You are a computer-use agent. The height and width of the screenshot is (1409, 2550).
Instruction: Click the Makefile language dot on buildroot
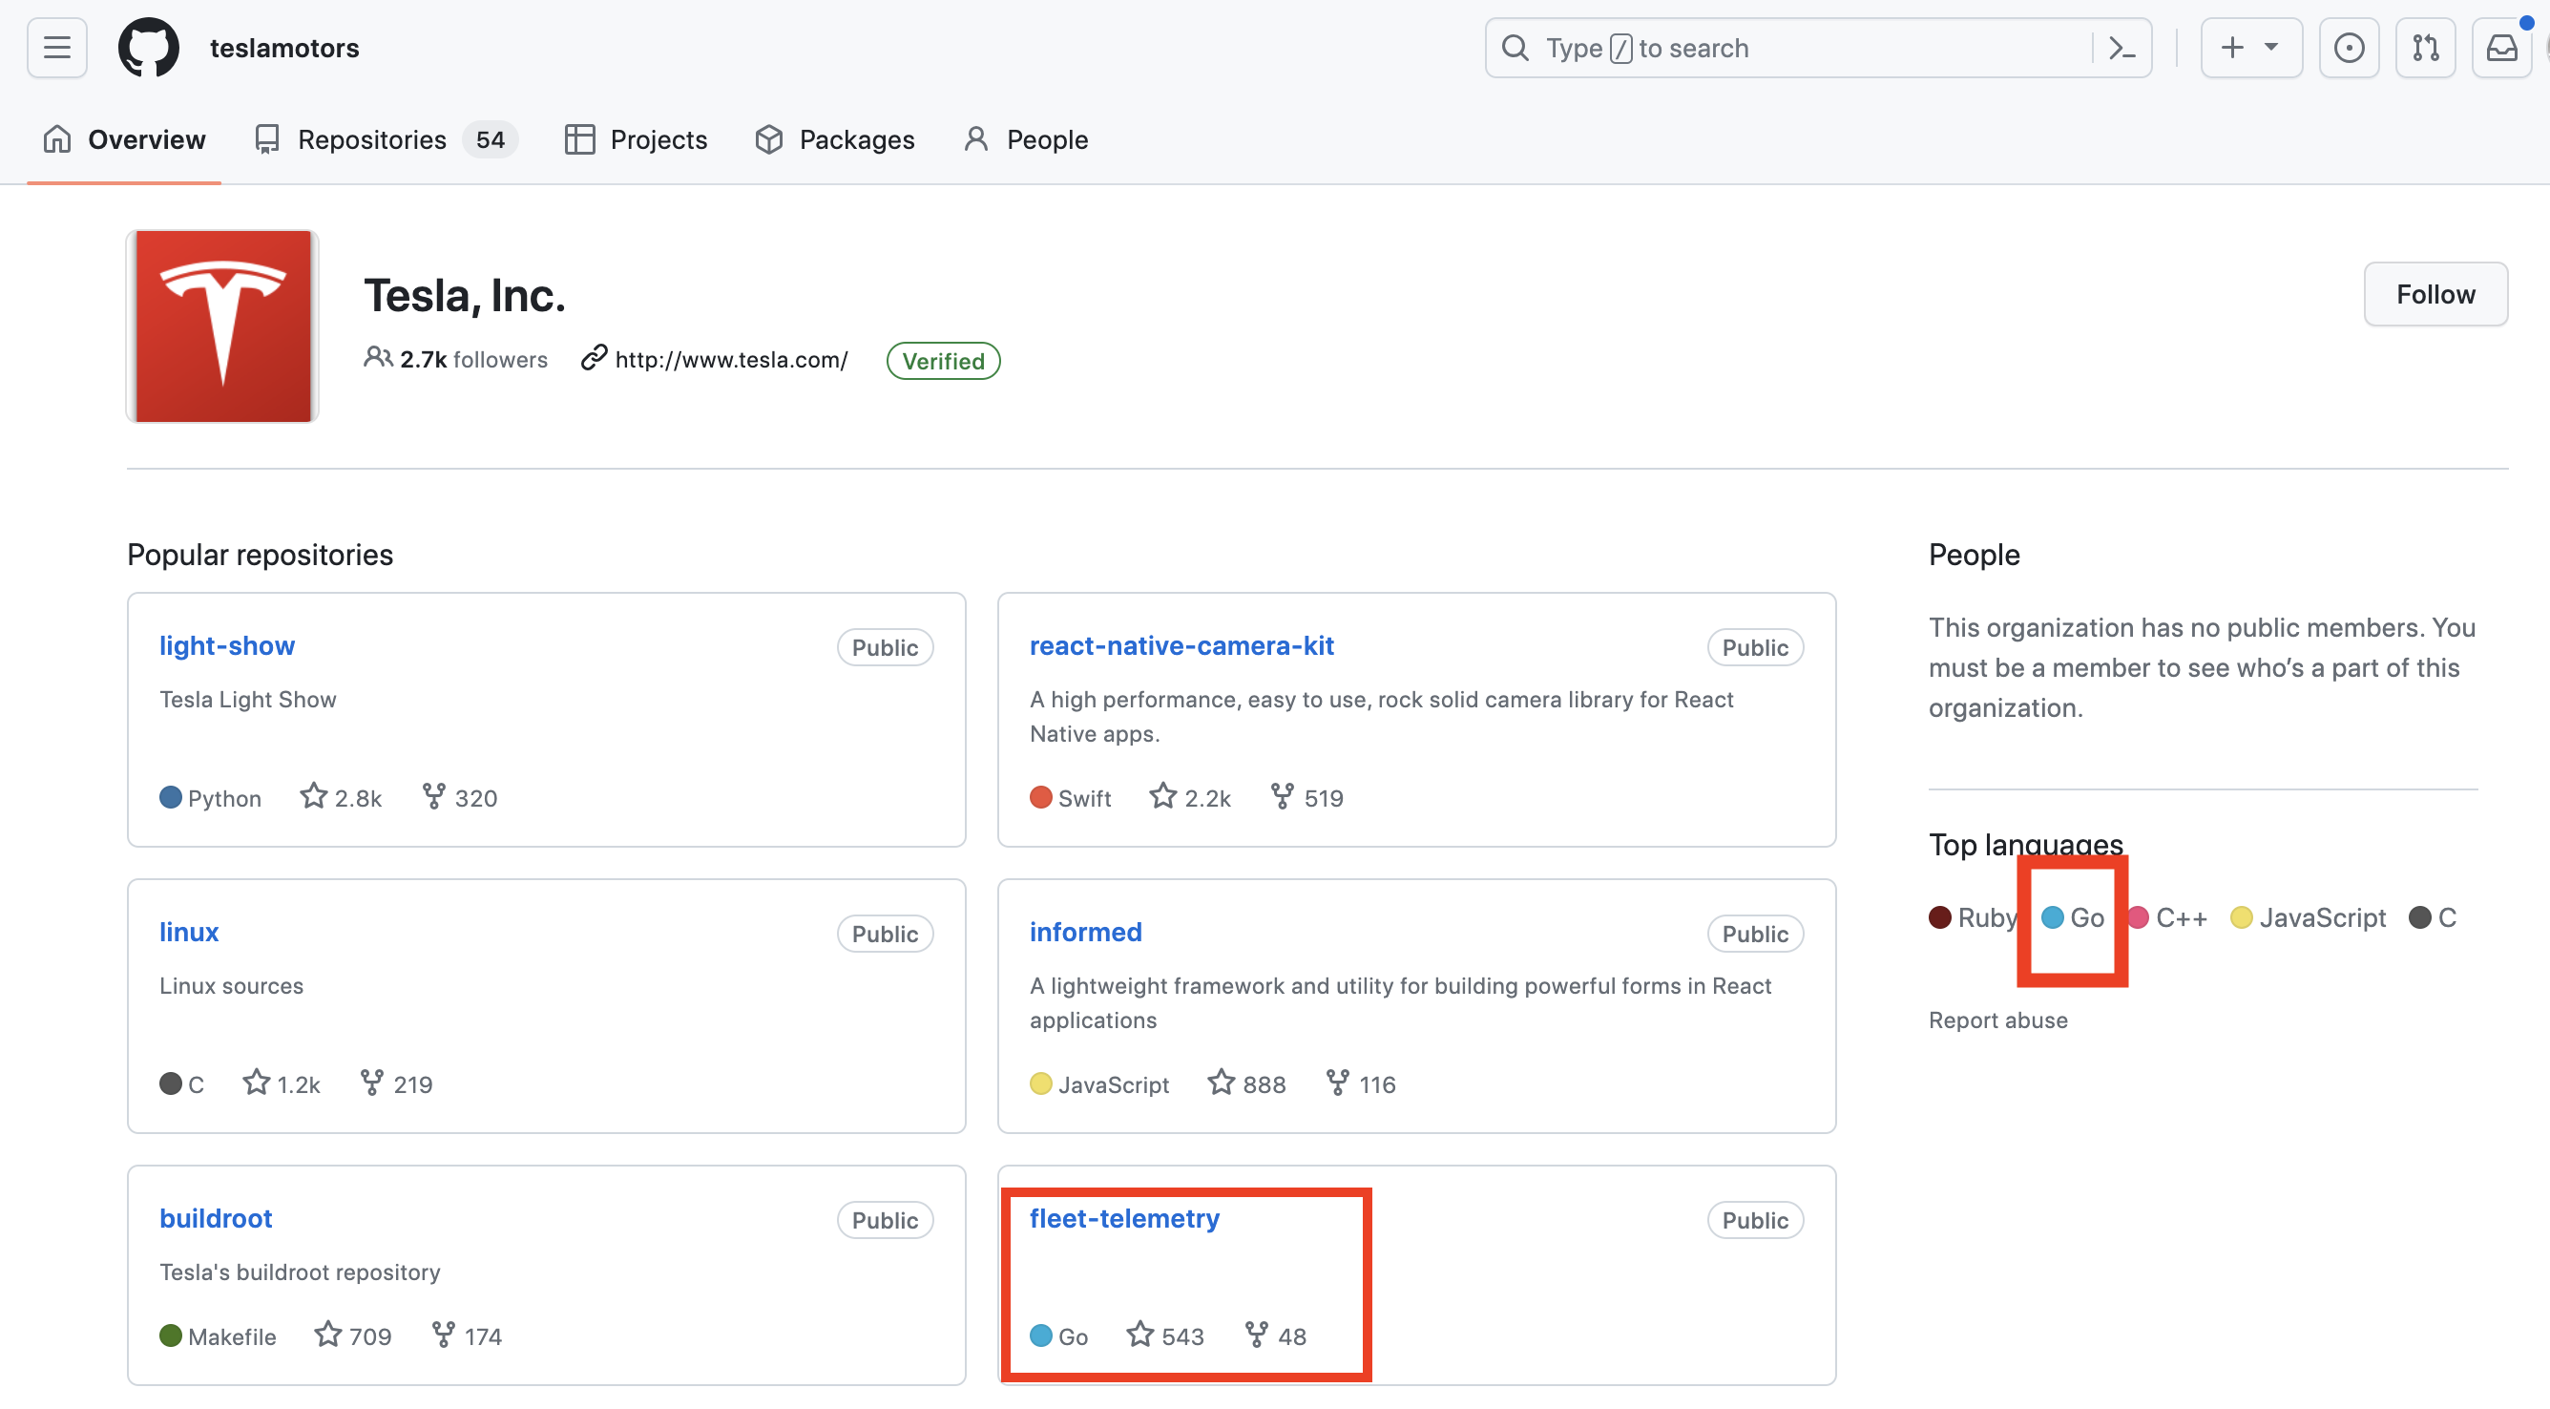pos(170,1335)
